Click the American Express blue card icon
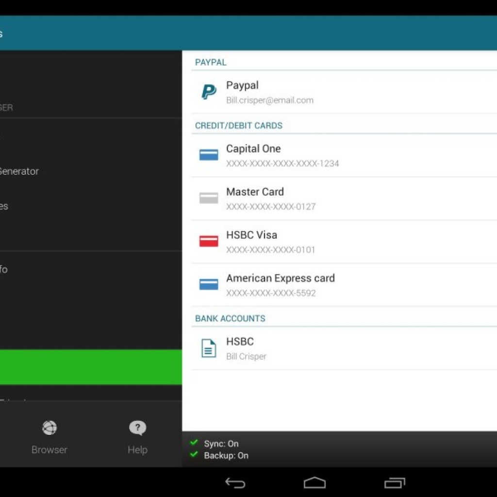 209,284
